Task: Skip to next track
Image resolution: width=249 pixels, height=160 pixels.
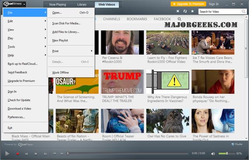Action: (45, 154)
